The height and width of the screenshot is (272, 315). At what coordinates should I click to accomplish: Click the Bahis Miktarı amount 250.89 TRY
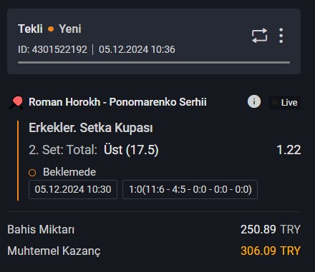(271, 230)
